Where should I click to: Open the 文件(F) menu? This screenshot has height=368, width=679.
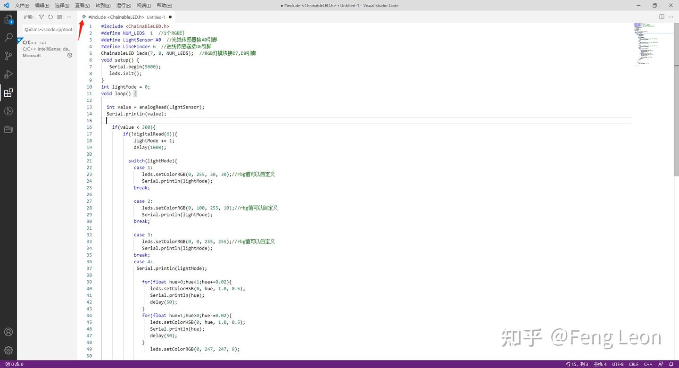(x=22, y=6)
